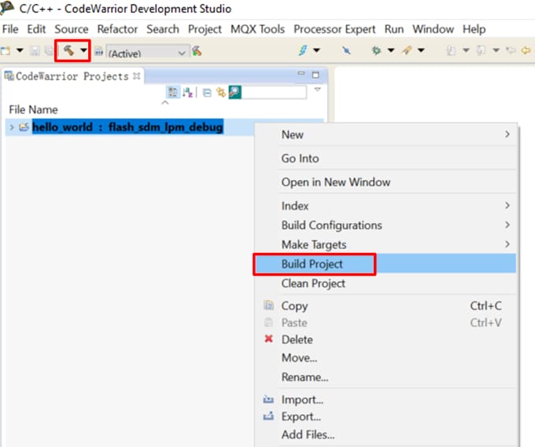Click the Delete red X icon
Image resolution: width=535 pixels, height=447 pixels.
pyautogui.click(x=268, y=339)
